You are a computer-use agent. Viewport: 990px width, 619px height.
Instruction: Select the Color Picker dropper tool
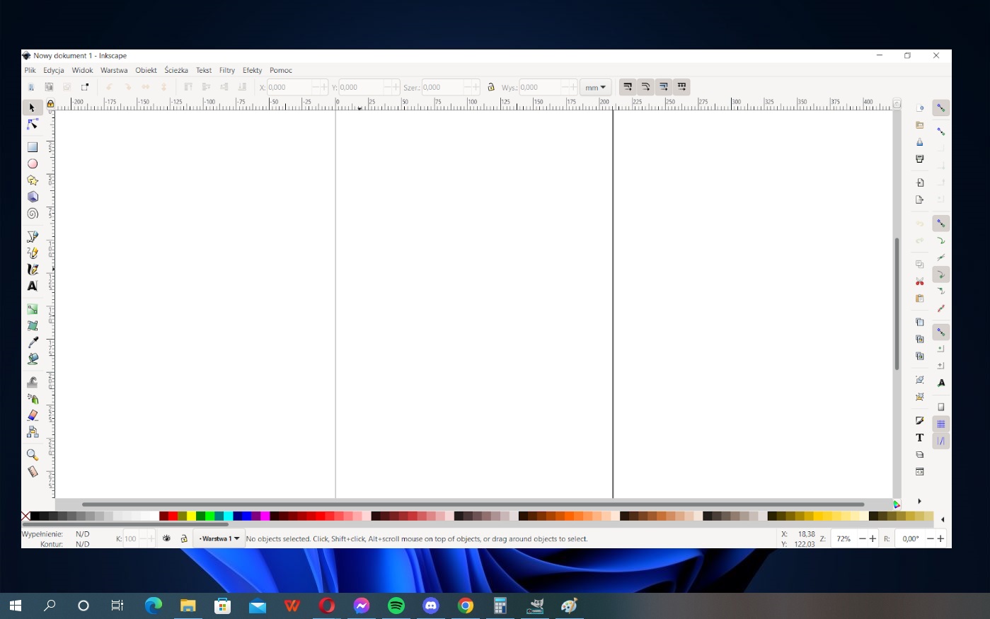pos(33,342)
